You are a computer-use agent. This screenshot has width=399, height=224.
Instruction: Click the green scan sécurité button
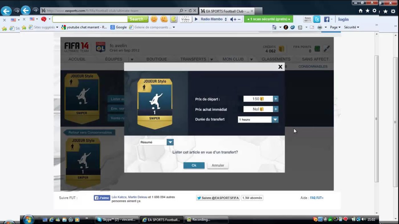pyautogui.click(x=268, y=19)
